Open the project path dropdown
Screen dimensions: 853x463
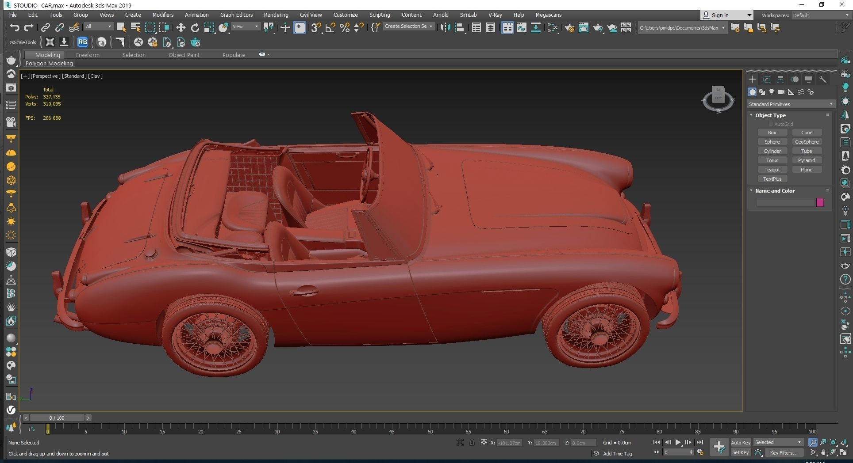(x=682, y=28)
